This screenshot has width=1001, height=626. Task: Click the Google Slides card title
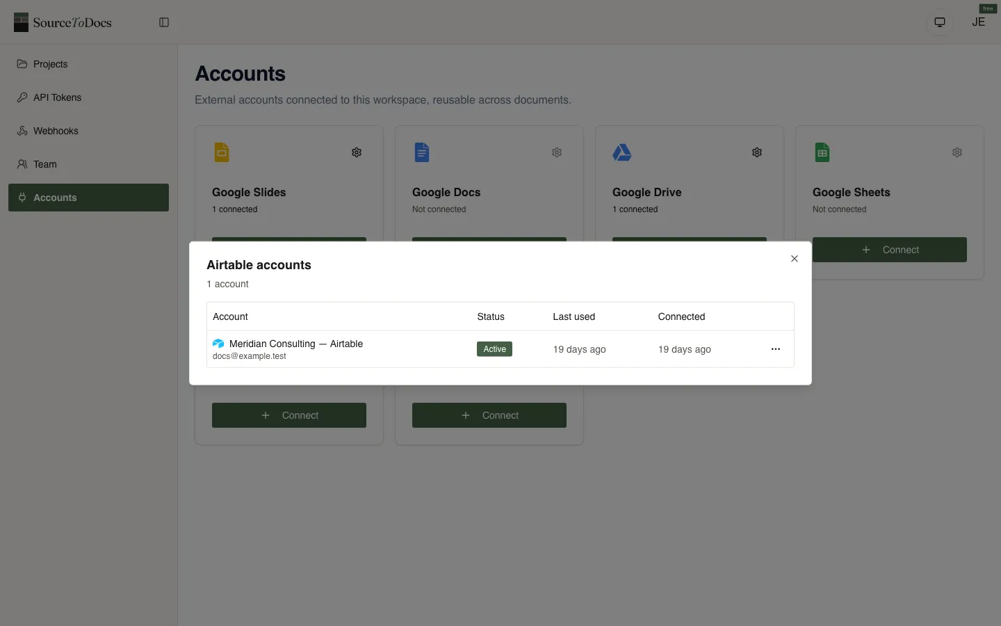click(x=249, y=192)
